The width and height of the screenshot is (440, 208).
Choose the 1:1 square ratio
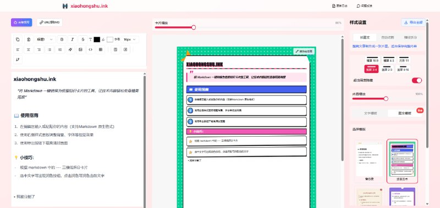[x=404, y=60]
